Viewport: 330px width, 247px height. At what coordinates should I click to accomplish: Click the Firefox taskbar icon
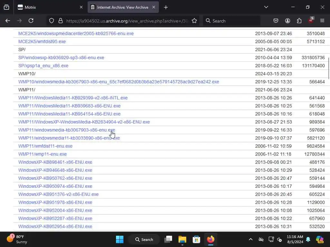click(x=211, y=239)
